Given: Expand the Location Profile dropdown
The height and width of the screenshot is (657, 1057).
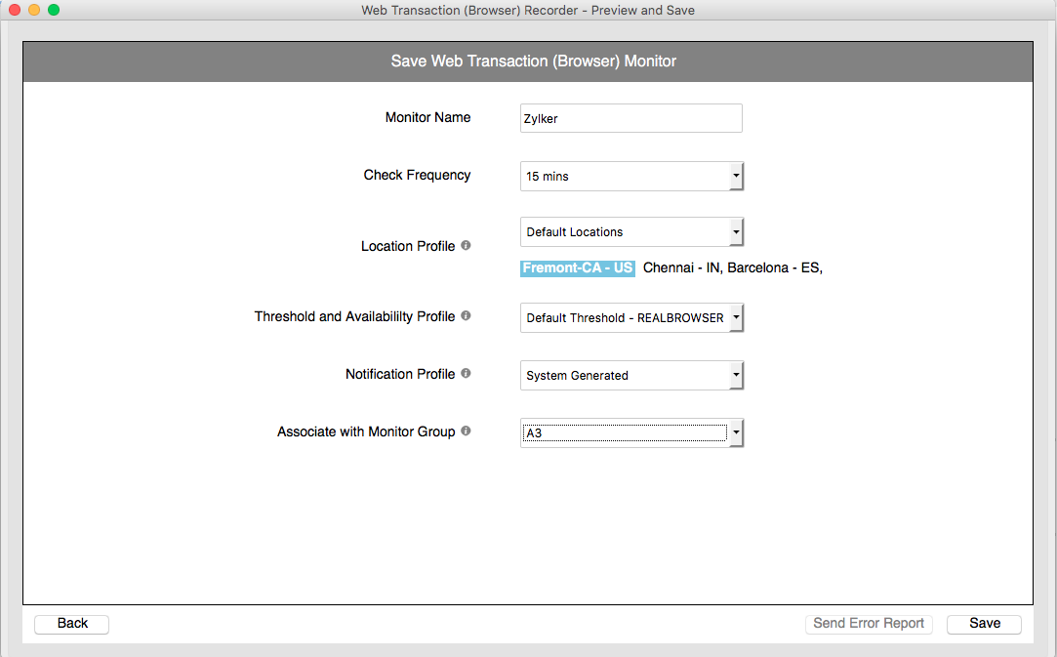Looking at the screenshot, I should pyautogui.click(x=631, y=232).
